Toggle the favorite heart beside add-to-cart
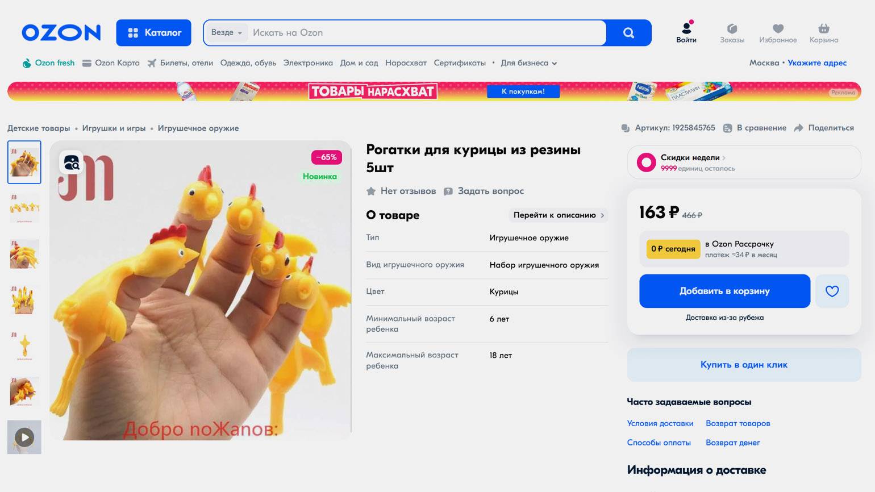875x492 pixels. (832, 291)
